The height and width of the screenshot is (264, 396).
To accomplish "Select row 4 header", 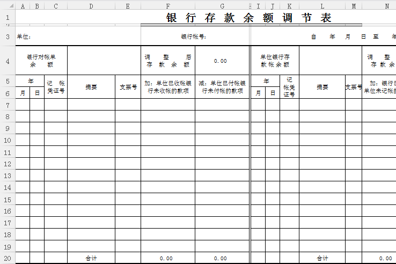I will (8, 61).
